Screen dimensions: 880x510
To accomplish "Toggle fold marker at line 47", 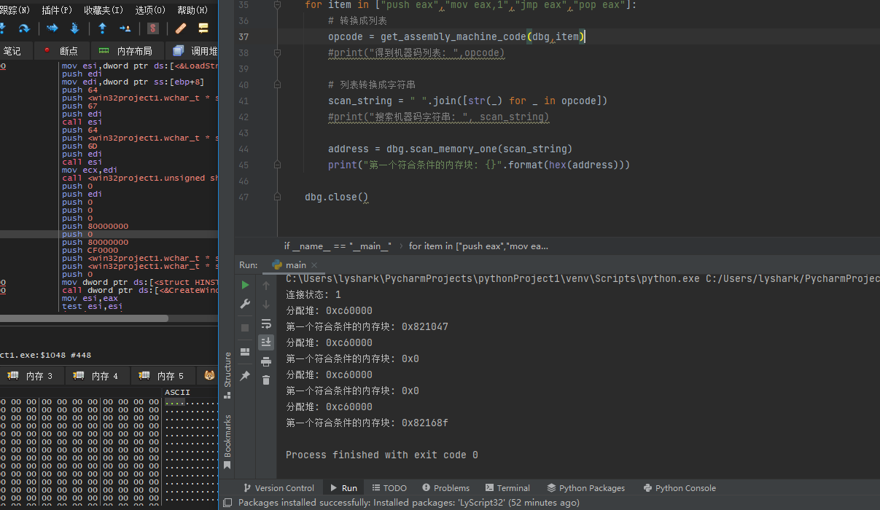I will [278, 197].
